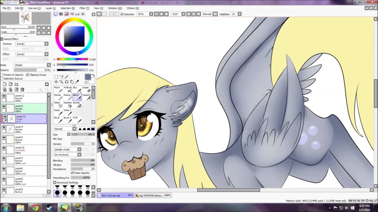Viewport: 378px width, 212px height.
Task: Select the Water 2 tool
Action: 68,112
